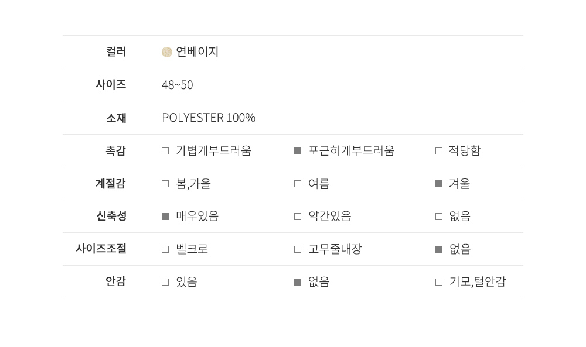Check the 봄,가을 season checkbox
Viewport: 586px width, 347px height.
pyautogui.click(x=165, y=184)
